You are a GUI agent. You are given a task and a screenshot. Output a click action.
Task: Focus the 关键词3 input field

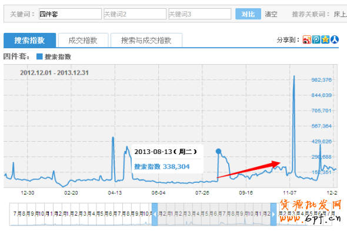(200, 14)
